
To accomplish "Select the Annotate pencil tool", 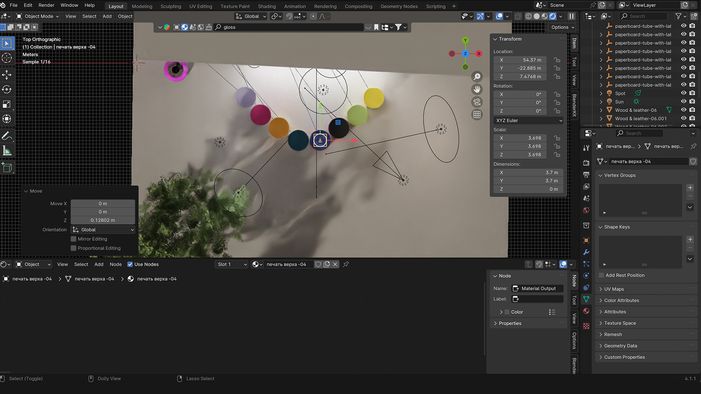I will point(7,136).
